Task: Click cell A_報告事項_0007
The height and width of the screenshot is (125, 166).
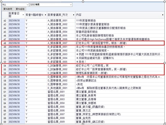Action: pos(61,43)
